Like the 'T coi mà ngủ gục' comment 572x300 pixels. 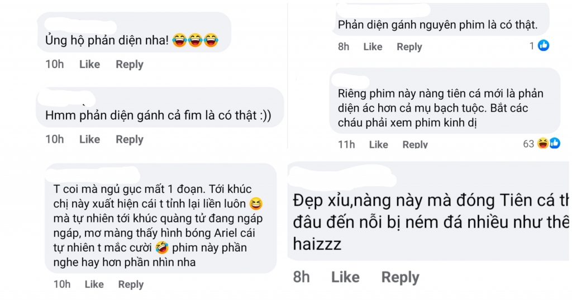[x=94, y=284]
